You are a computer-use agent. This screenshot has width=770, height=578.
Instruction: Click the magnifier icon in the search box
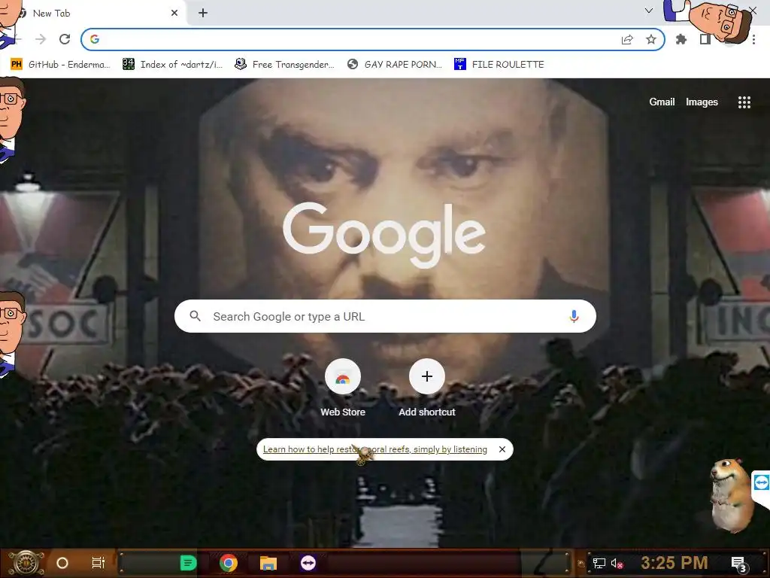[x=196, y=316]
